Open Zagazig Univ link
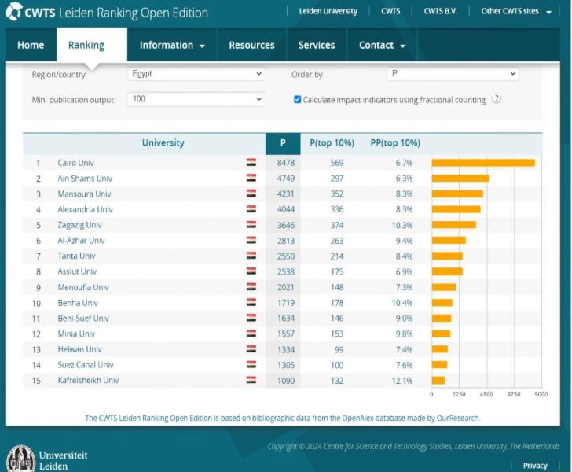 coord(79,225)
